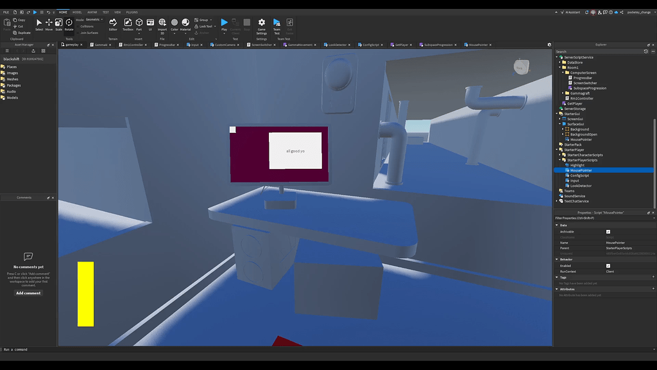657x370 pixels.
Task: Activate the Move tool
Action: pyautogui.click(x=49, y=24)
